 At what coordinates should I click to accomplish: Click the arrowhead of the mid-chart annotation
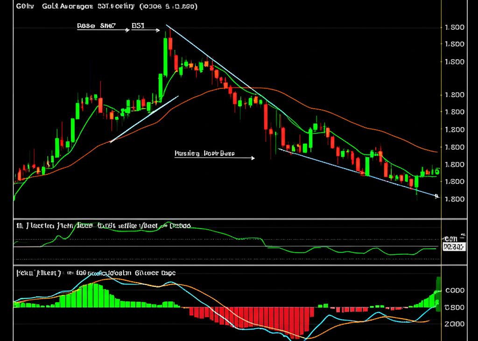[253, 158]
